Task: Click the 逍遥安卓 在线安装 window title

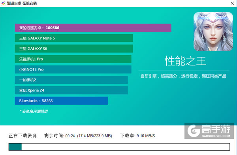Action: [x=22, y=3]
